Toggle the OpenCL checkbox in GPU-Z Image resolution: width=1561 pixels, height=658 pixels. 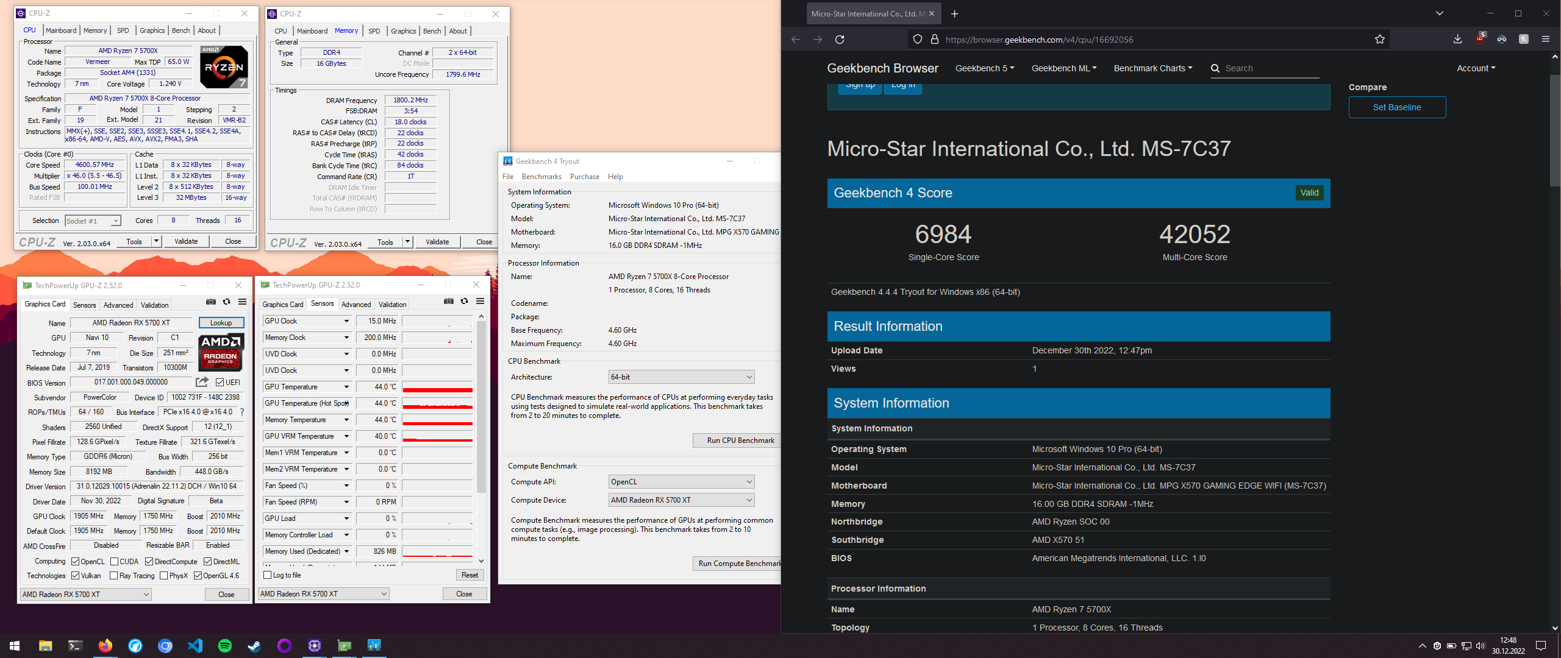coord(76,562)
